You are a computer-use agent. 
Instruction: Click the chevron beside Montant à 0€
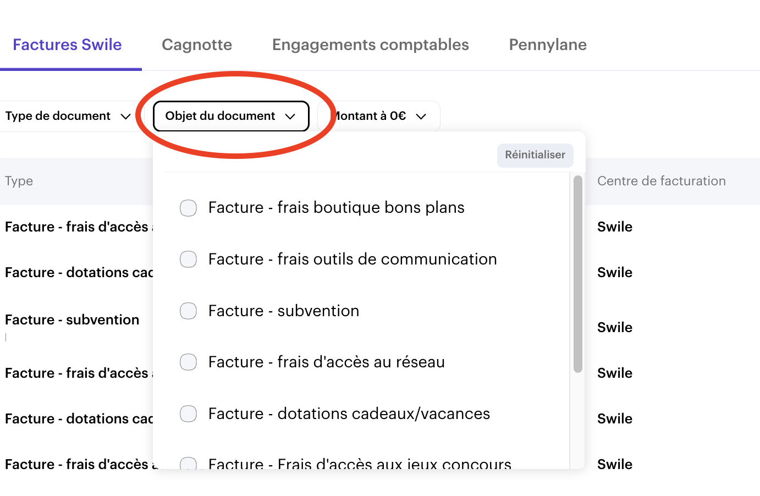pyautogui.click(x=421, y=117)
